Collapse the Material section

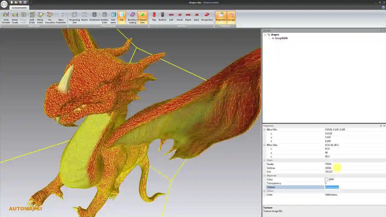[264, 176]
